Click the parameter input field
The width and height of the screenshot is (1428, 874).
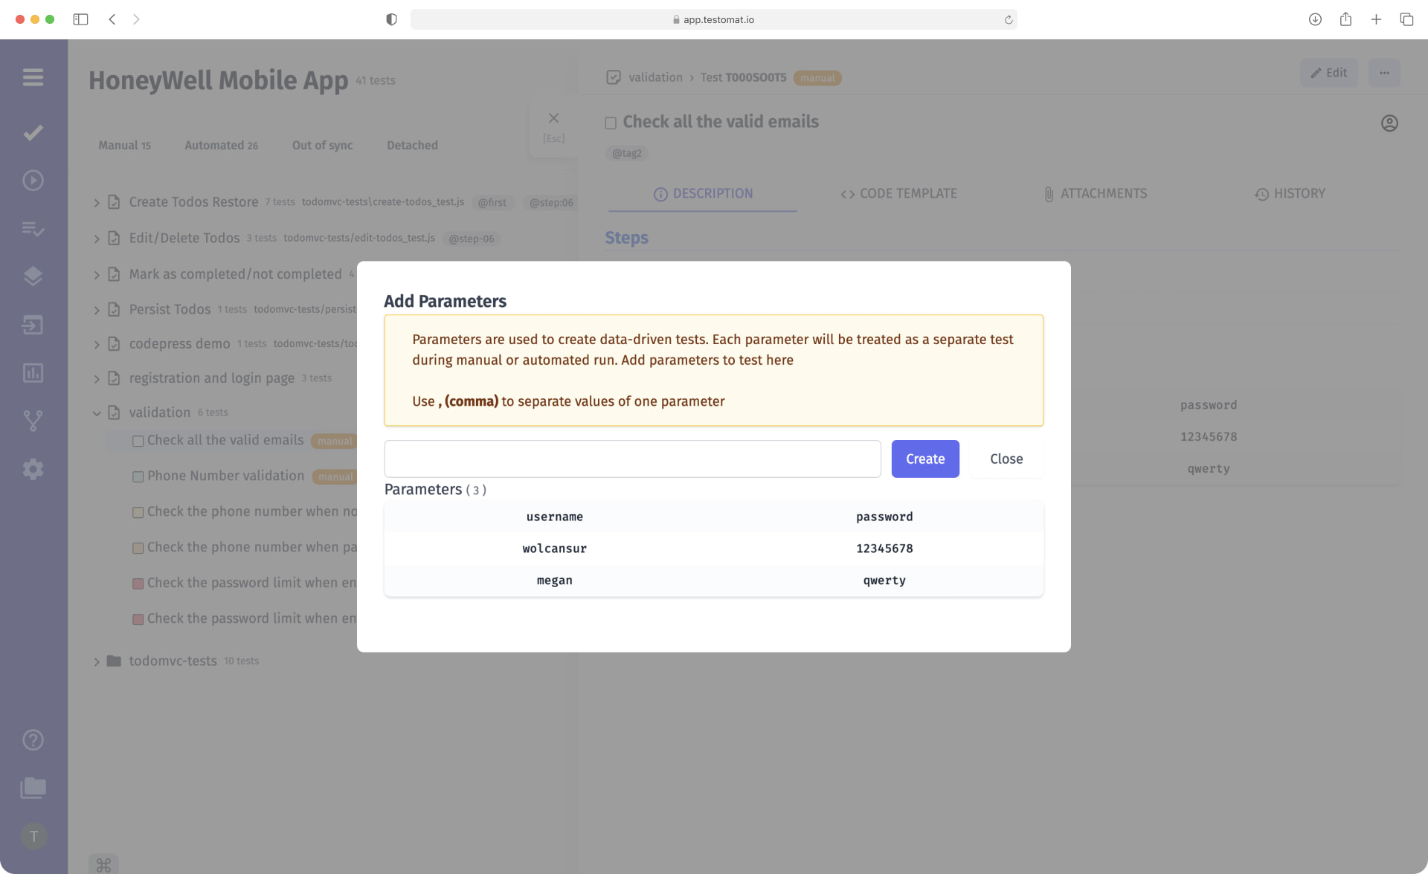[x=632, y=459]
